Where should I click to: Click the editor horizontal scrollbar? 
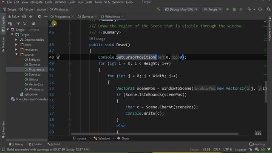[x=155, y=134]
